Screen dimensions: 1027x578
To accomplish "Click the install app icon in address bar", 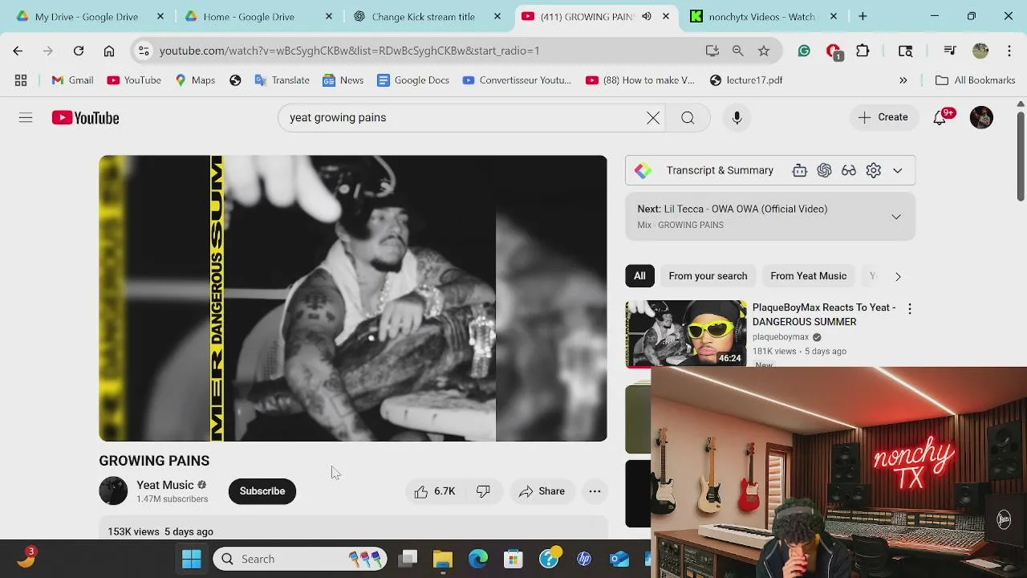I will coord(712,51).
